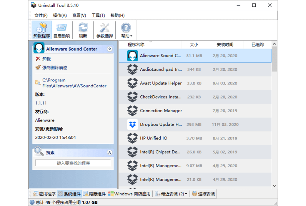This screenshot has height=206, width=306.
Task: Click the 键入要查找的程序 search field
Action: [73, 163]
